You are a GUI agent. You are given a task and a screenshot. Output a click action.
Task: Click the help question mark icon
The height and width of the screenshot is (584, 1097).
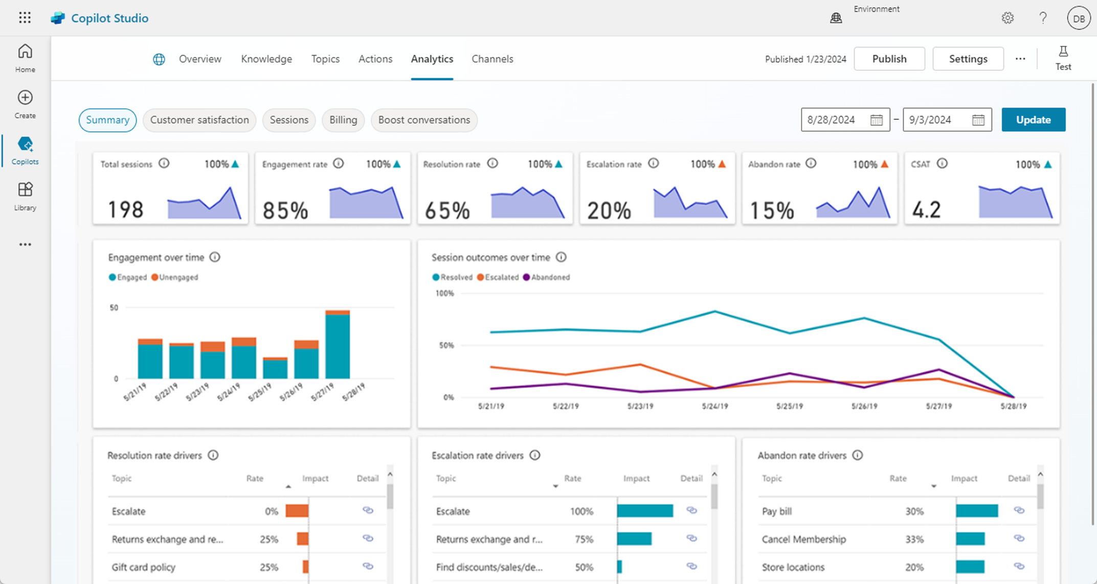click(x=1043, y=17)
